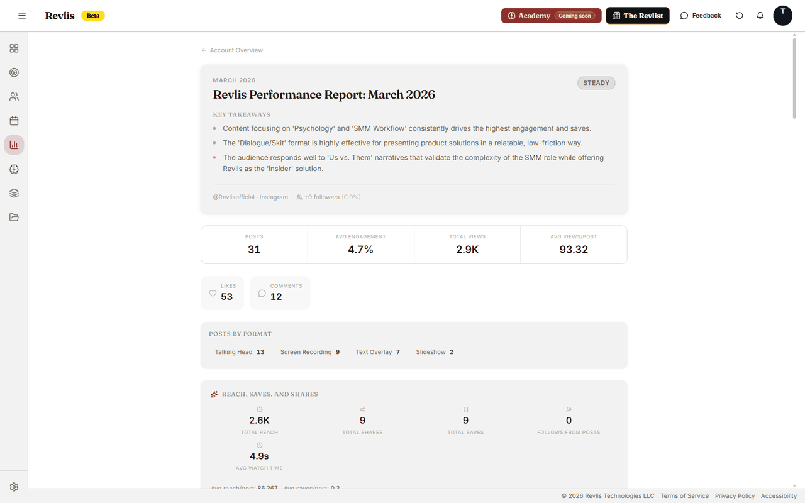Click the STEADY status badge
The height and width of the screenshot is (503, 805).
click(596, 83)
